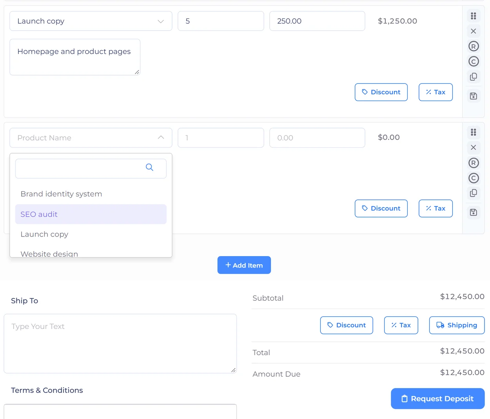Duplicate the Launch copy line item

[x=474, y=77]
